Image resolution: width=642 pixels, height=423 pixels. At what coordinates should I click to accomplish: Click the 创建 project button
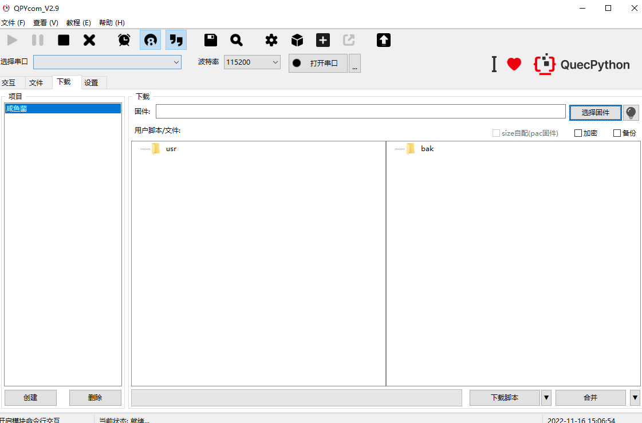[31, 398]
